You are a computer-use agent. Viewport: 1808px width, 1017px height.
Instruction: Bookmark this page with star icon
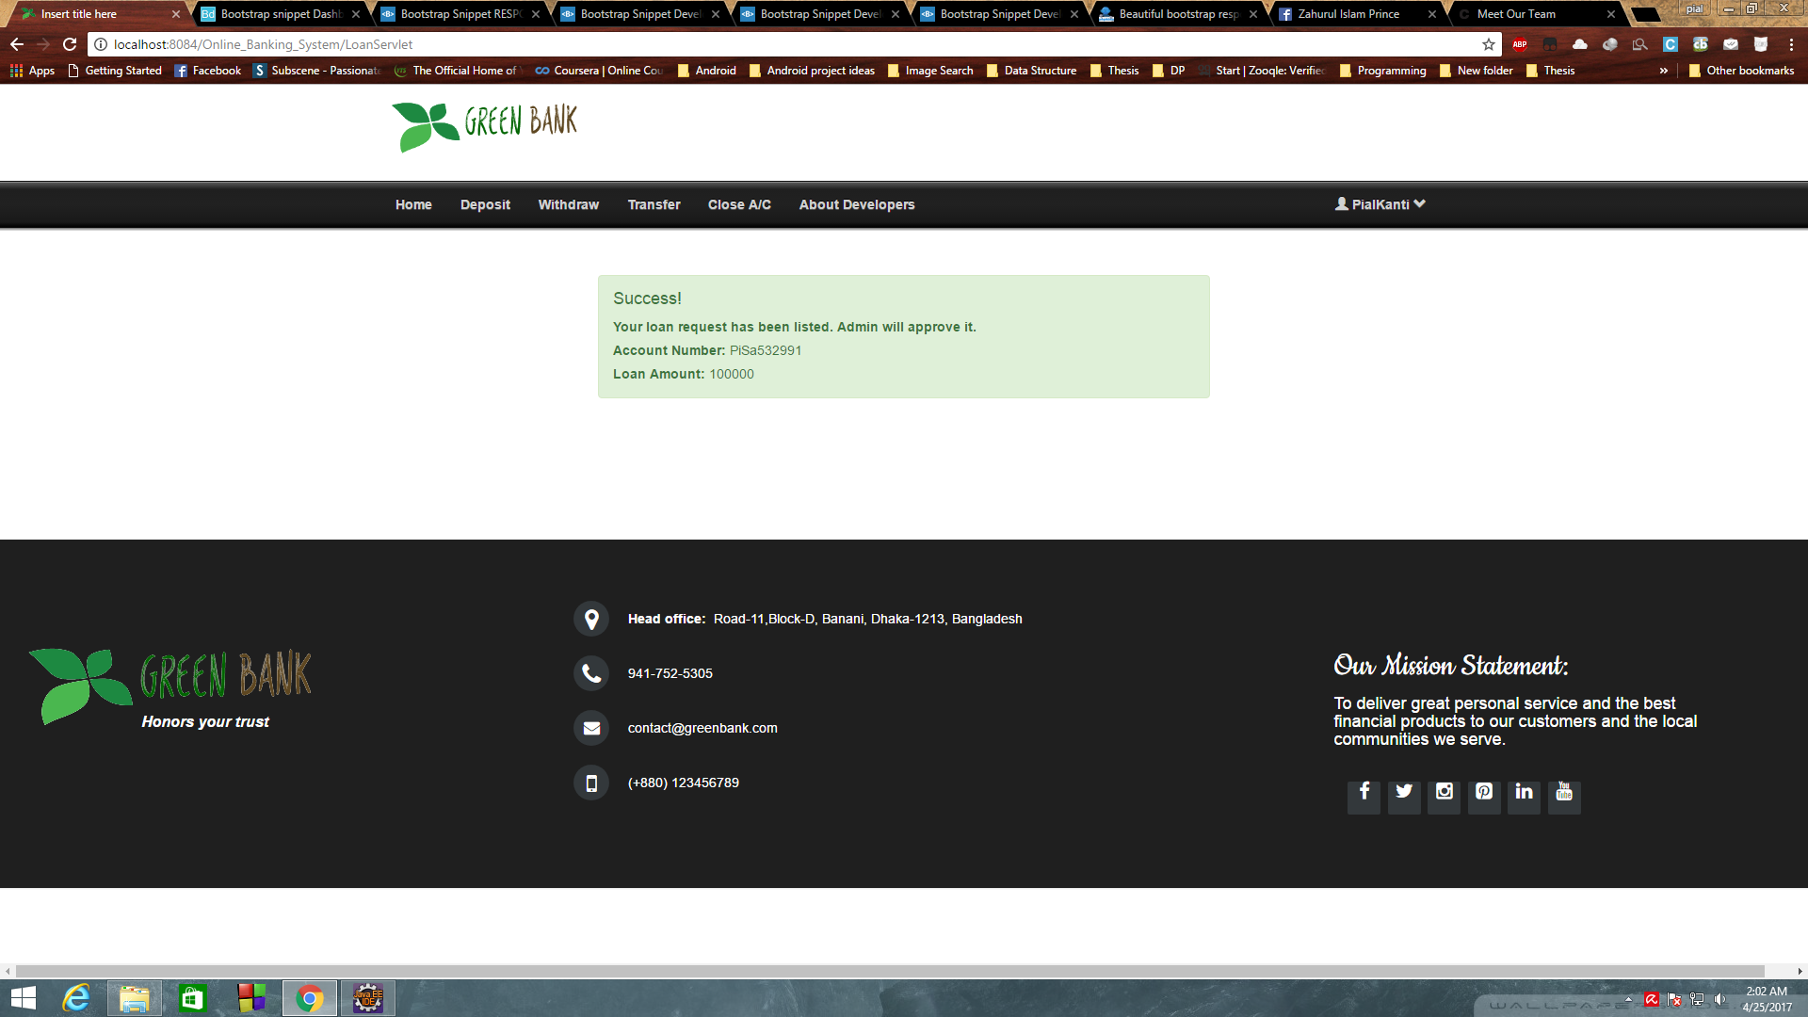(x=1489, y=44)
